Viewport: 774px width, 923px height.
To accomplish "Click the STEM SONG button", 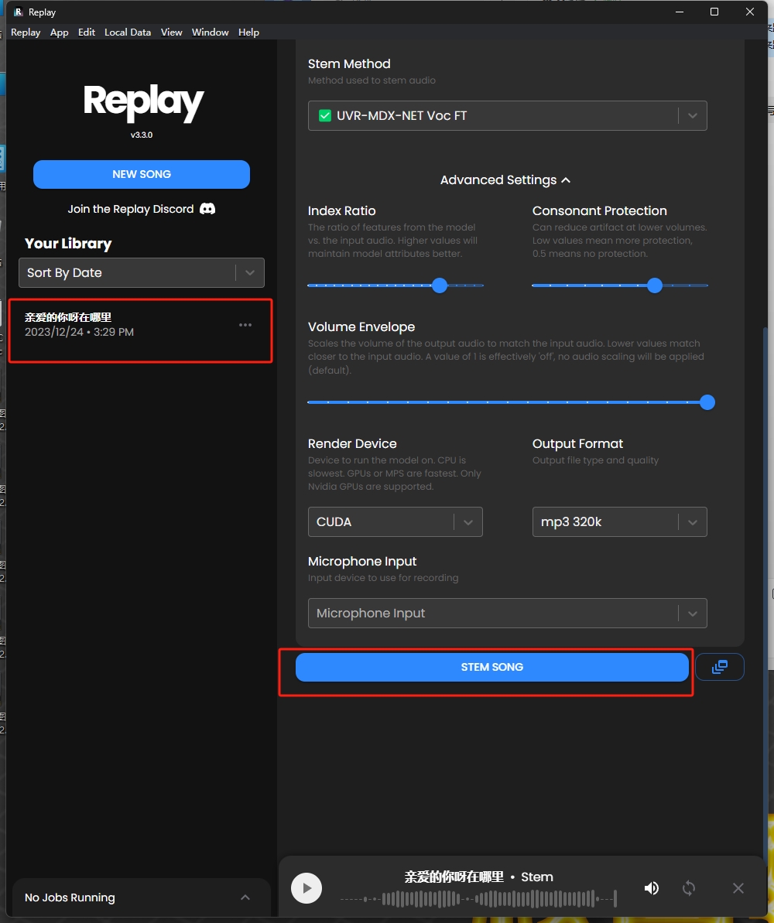I will 491,667.
